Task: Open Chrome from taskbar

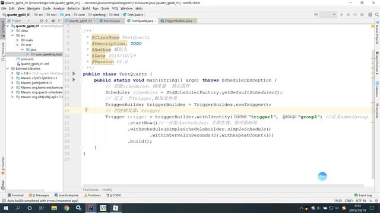Action: click(66, 208)
